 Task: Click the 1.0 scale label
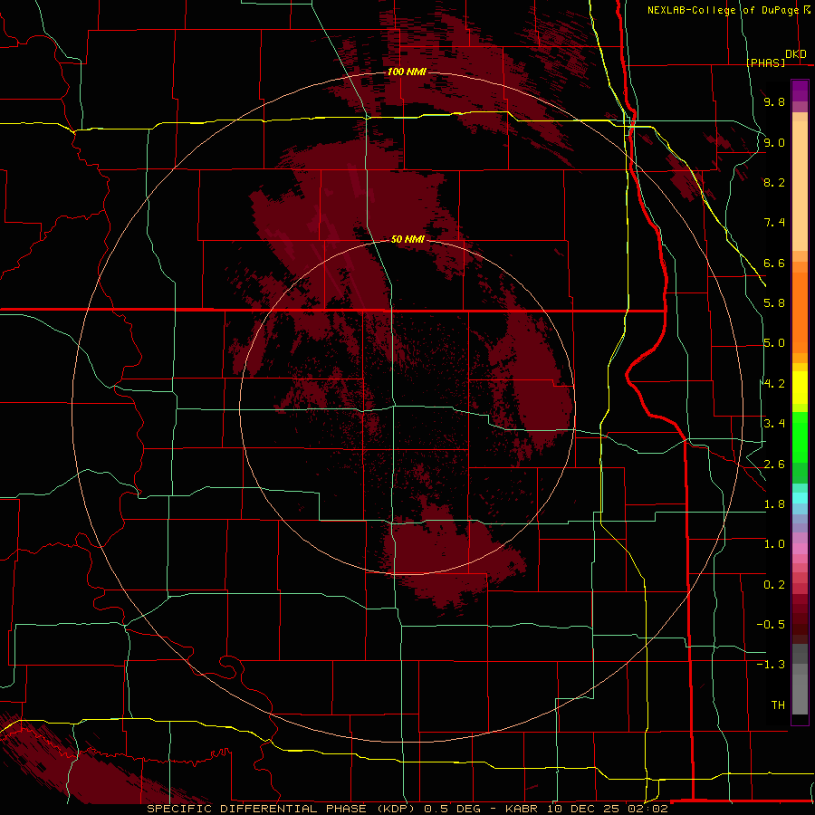[x=774, y=544]
